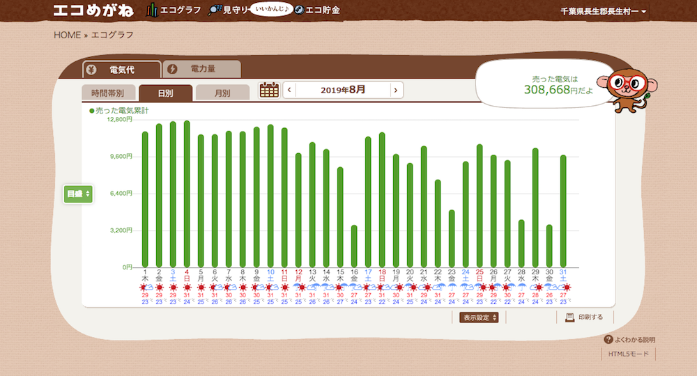This screenshot has width=697, height=376.
Task: Click the green bar for August 16
Action: point(354,246)
